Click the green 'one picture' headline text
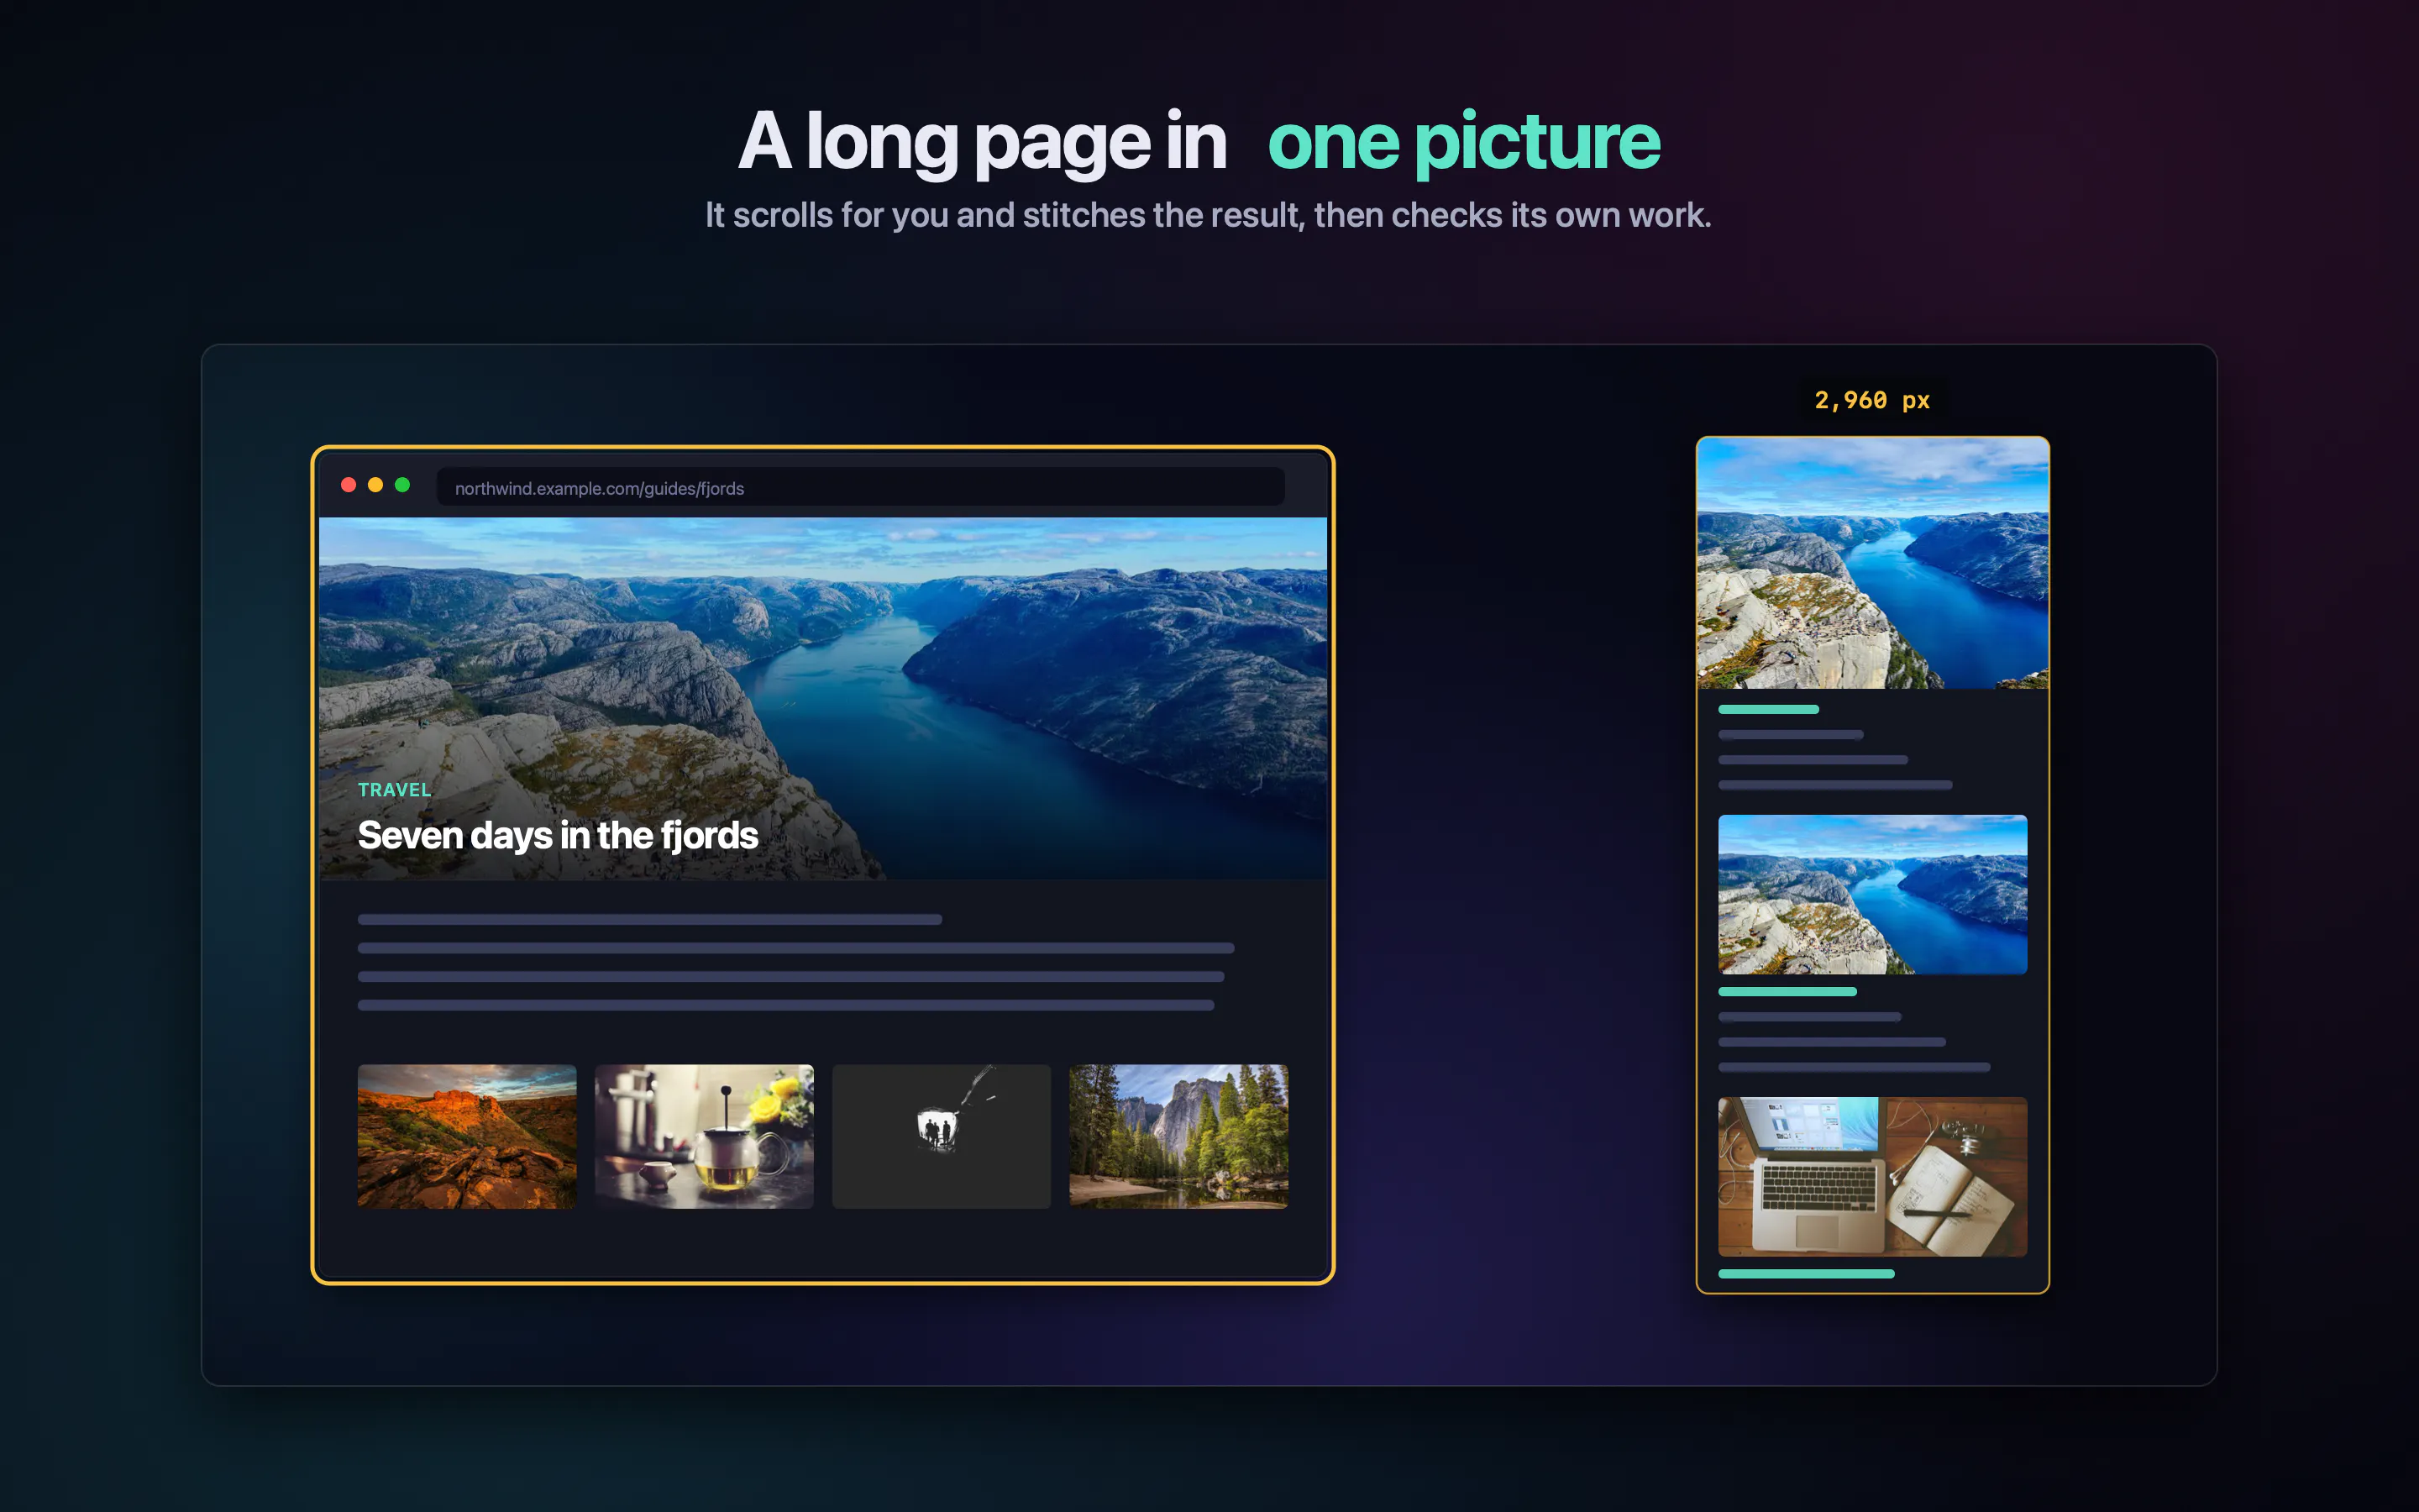This screenshot has height=1512, width=2419. click(x=1464, y=142)
